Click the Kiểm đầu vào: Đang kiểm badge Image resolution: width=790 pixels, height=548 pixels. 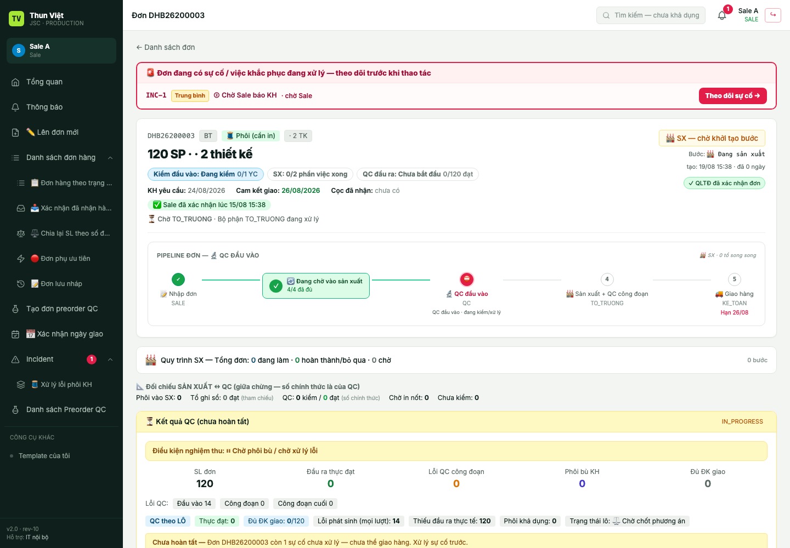pos(206,174)
